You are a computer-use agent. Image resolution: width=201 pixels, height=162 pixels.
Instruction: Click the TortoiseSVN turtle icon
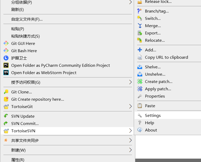[6, 131]
